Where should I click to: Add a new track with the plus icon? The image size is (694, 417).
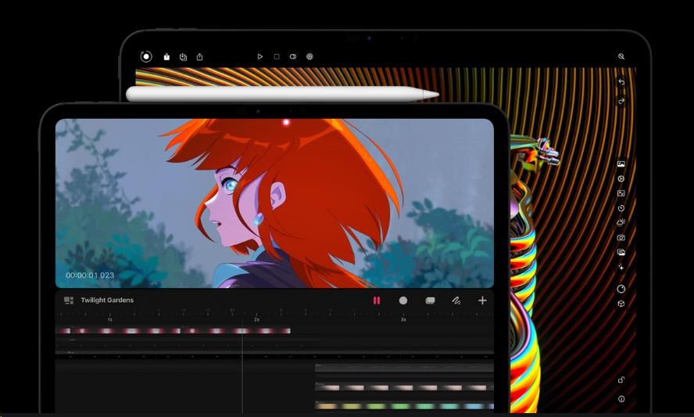pyautogui.click(x=482, y=300)
